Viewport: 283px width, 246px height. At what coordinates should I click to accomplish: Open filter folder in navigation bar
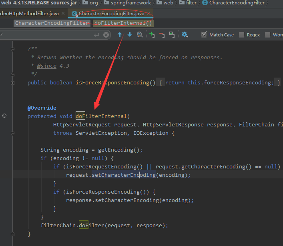pyautogui.click(x=188, y=3)
